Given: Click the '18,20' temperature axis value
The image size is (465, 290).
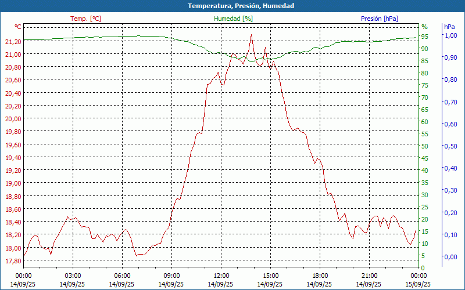Looking at the screenshot, I should [x=13, y=235].
